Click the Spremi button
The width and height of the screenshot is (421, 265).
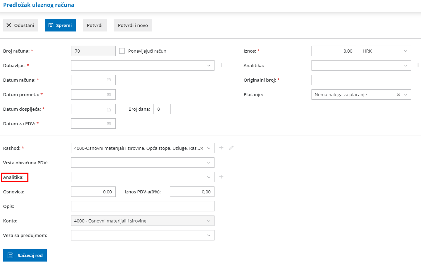[x=60, y=25]
